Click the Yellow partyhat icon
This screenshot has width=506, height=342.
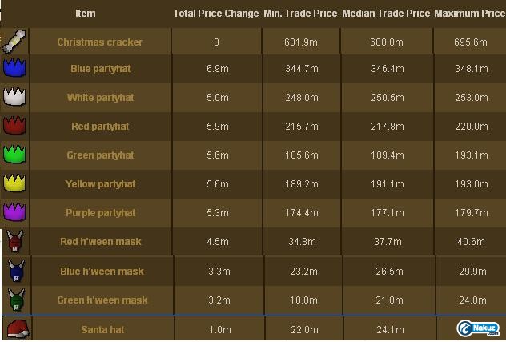[x=14, y=183]
